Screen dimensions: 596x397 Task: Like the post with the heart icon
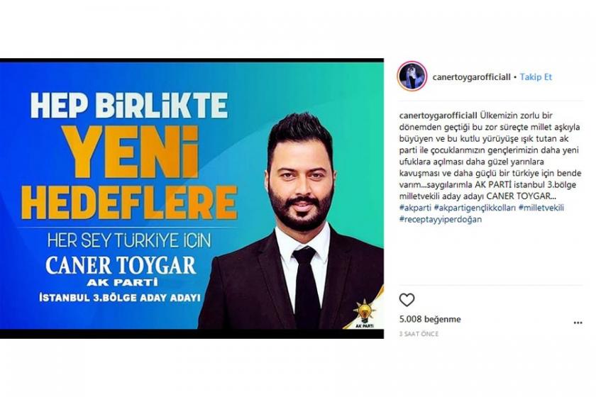coord(407,300)
